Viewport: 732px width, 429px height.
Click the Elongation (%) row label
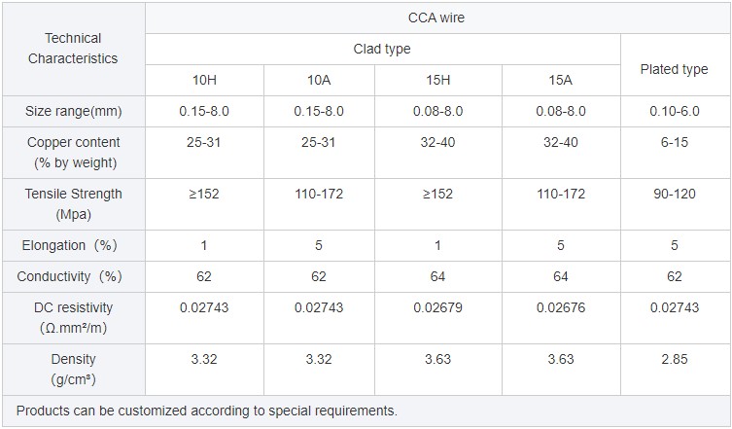(x=73, y=245)
